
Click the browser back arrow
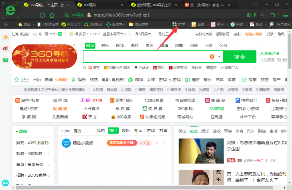[x=24, y=15]
